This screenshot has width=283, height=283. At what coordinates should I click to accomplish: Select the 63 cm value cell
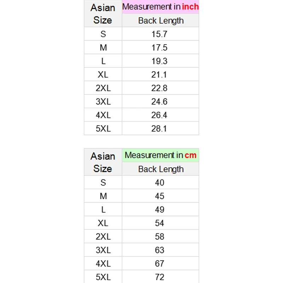[160, 250]
